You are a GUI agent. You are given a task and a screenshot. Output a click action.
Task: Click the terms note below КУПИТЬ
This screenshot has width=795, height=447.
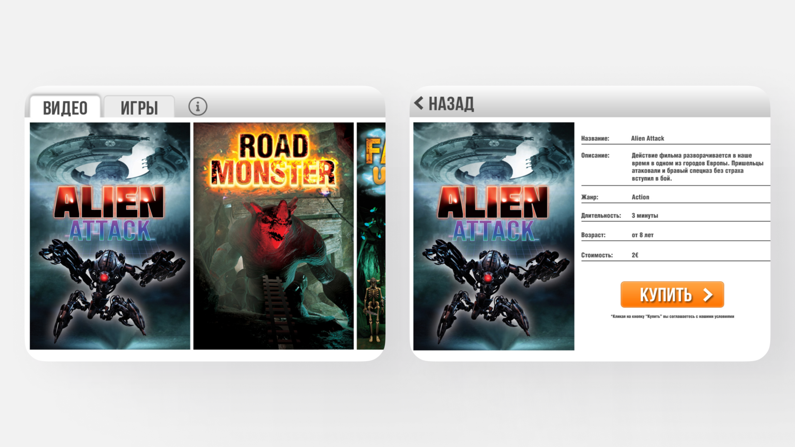coord(672,317)
